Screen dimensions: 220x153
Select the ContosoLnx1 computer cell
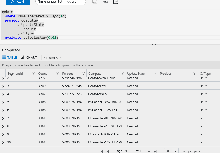tap(97, 86)
